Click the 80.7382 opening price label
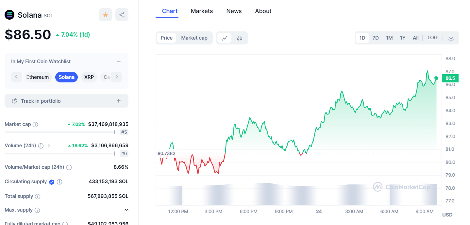The image size is (470, 225). 166,153
